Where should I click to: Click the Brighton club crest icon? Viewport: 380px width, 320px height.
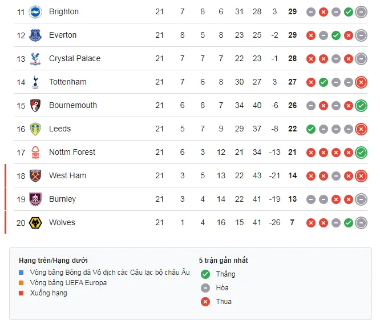(x=35, y=11)
